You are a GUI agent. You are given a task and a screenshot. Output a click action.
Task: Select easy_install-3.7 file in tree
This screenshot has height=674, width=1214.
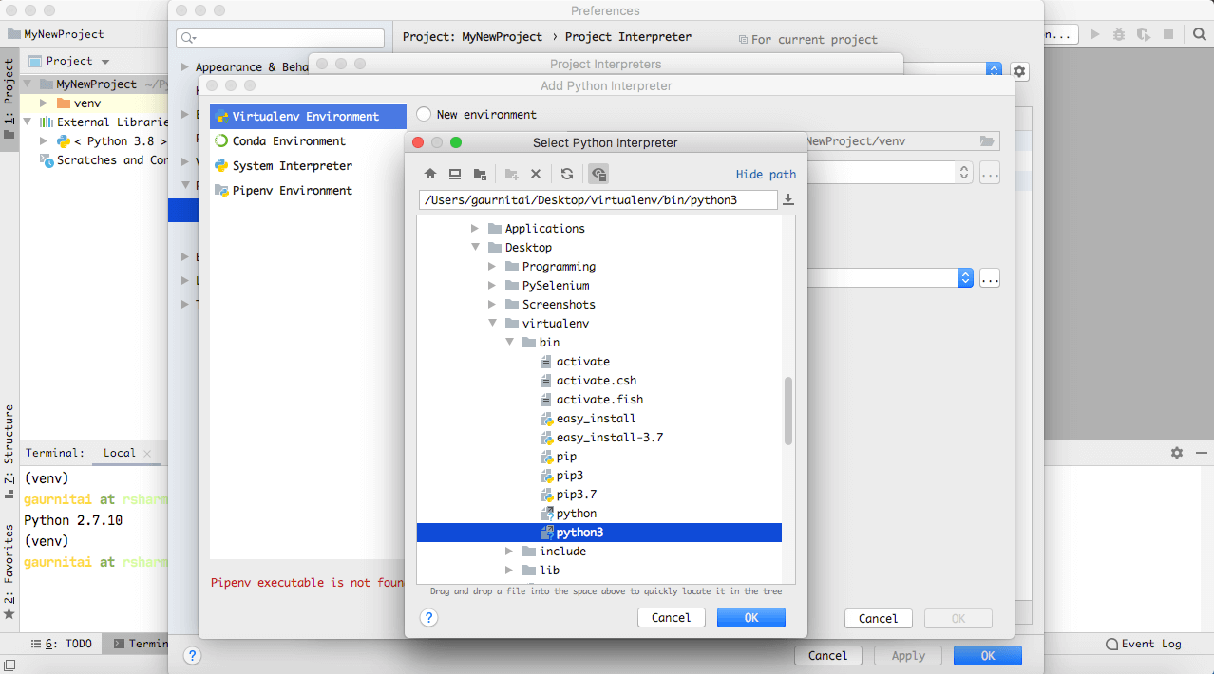pyautogui.click(x=610, y=437)
